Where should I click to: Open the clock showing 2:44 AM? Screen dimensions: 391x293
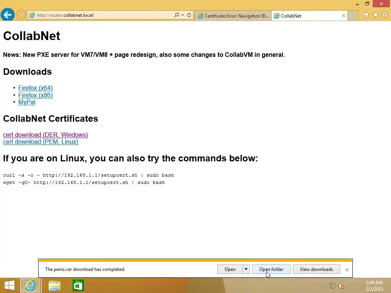coord(374,286)
